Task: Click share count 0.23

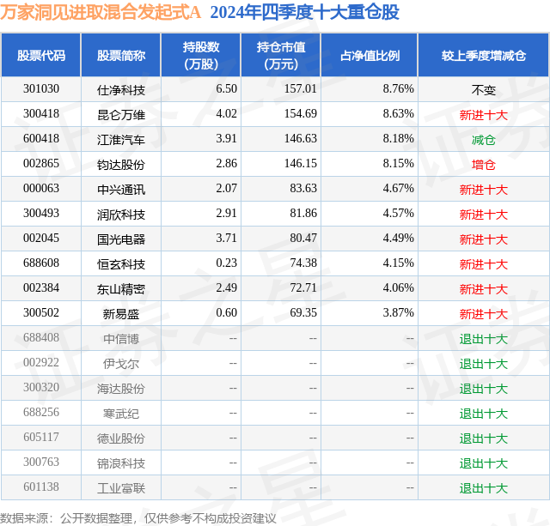Action: point(227,263)
